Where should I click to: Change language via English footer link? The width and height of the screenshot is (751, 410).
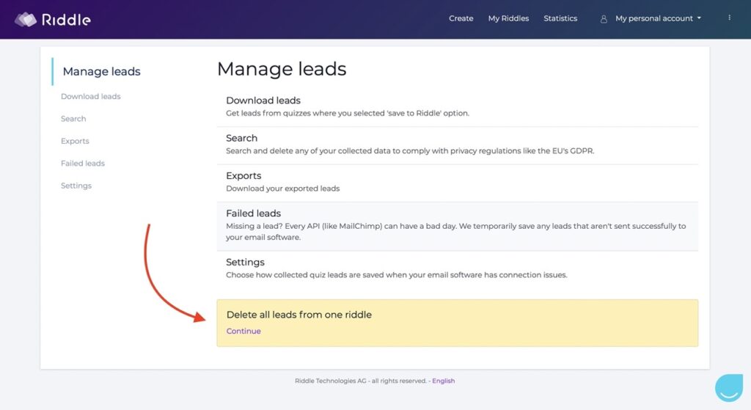pyautogui.click(x=444, y=381)
